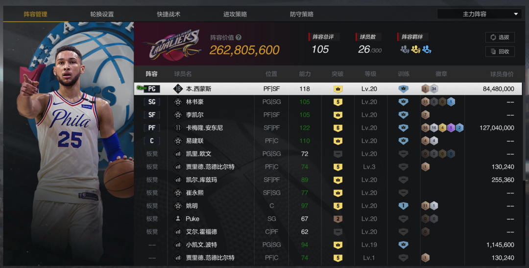The height and width of the screenshot is (268, 529).
Task: Click the 选拔 button
Action: pyautogui.click(x=500, y=37)
